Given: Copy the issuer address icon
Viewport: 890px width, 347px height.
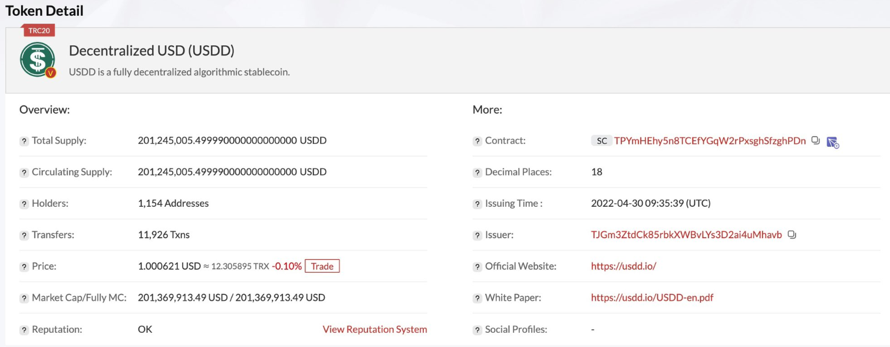Looking at the screenshot, I should (x=792, y=234).
